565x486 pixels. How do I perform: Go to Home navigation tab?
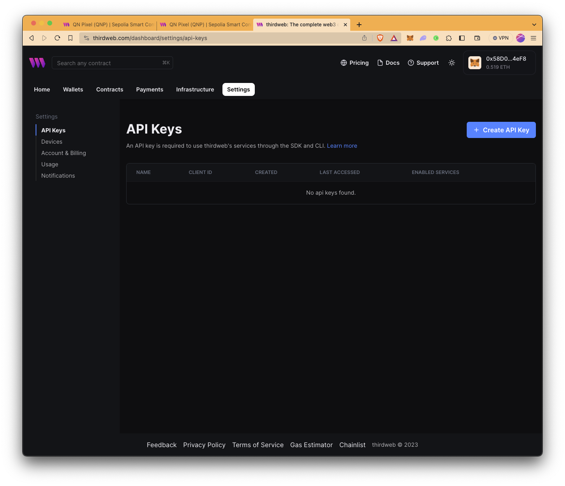[x=42, y=89]
